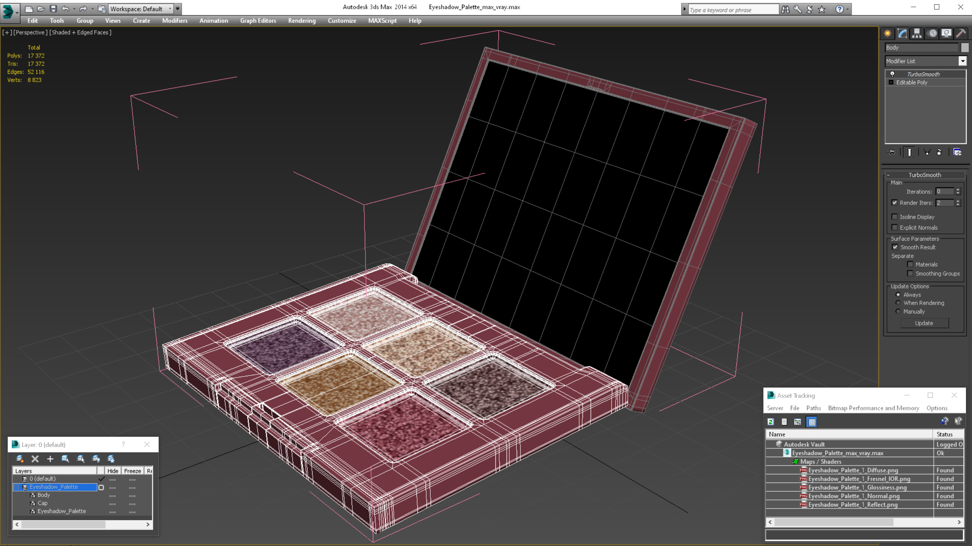Create new layer plus icon
Screen dimensions: 972x546
pos(50,459)
